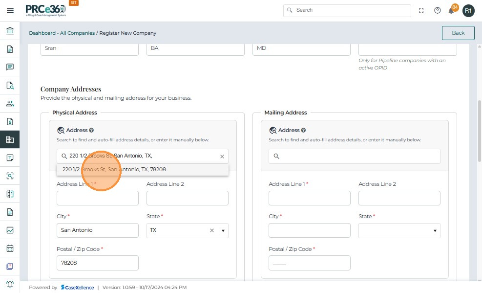
Task: Open the calendar sidebar icon
Action: coord(10,248)
